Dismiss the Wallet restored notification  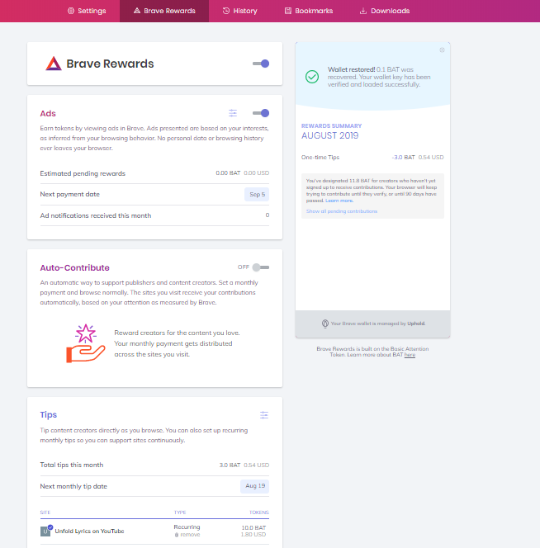tap(442, 50)
